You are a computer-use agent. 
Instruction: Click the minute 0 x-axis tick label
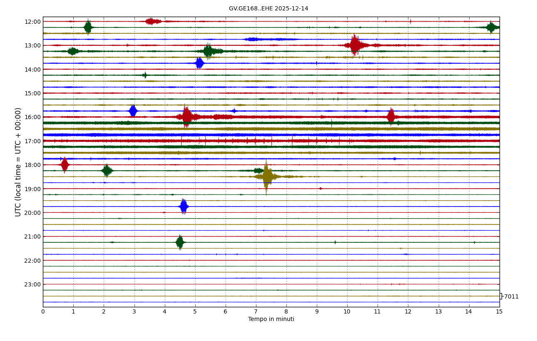click(x=43, y=311)
